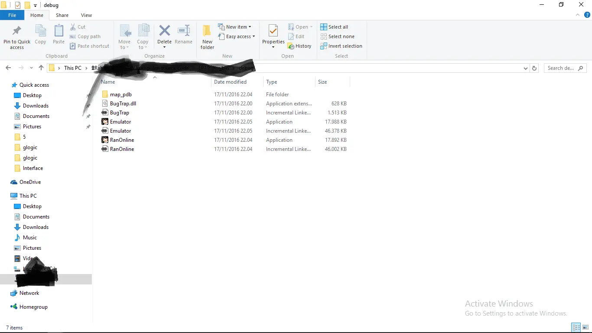Click the Pin to Quick access icon
This screenshot has height=333, width=592.
pyautogui.click(x=17, y=31)
